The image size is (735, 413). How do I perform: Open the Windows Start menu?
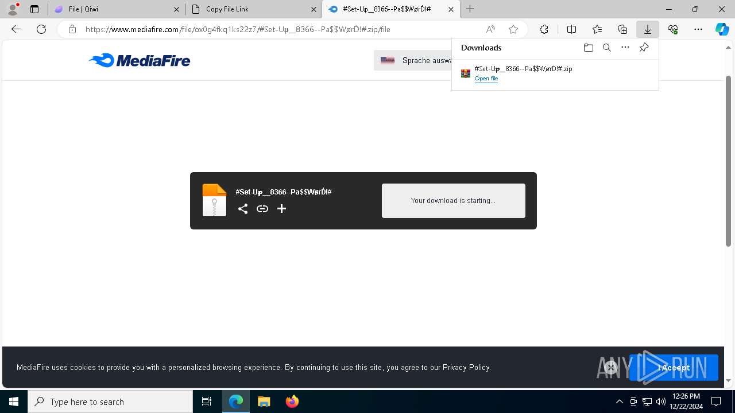coord(14,402)
